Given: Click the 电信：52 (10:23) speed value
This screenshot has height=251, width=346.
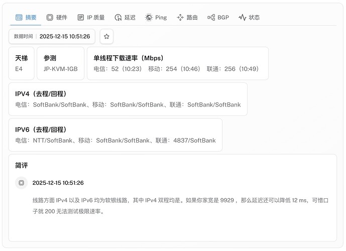Looking at the screenshot, I should coord(118,69).
